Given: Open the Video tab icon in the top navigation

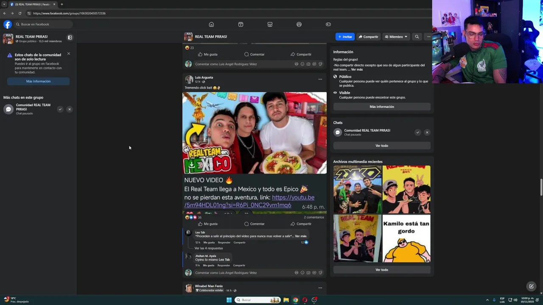Looking at the screenshot, I should 241,24.
